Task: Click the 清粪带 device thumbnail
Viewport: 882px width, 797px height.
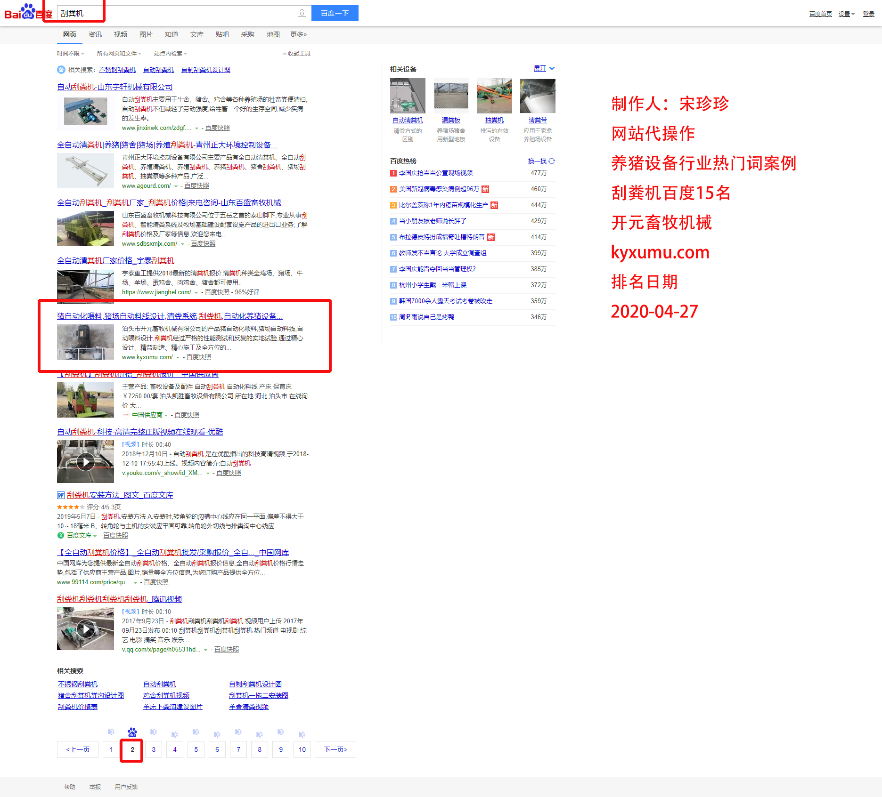Action: click(x=538, y=96)
